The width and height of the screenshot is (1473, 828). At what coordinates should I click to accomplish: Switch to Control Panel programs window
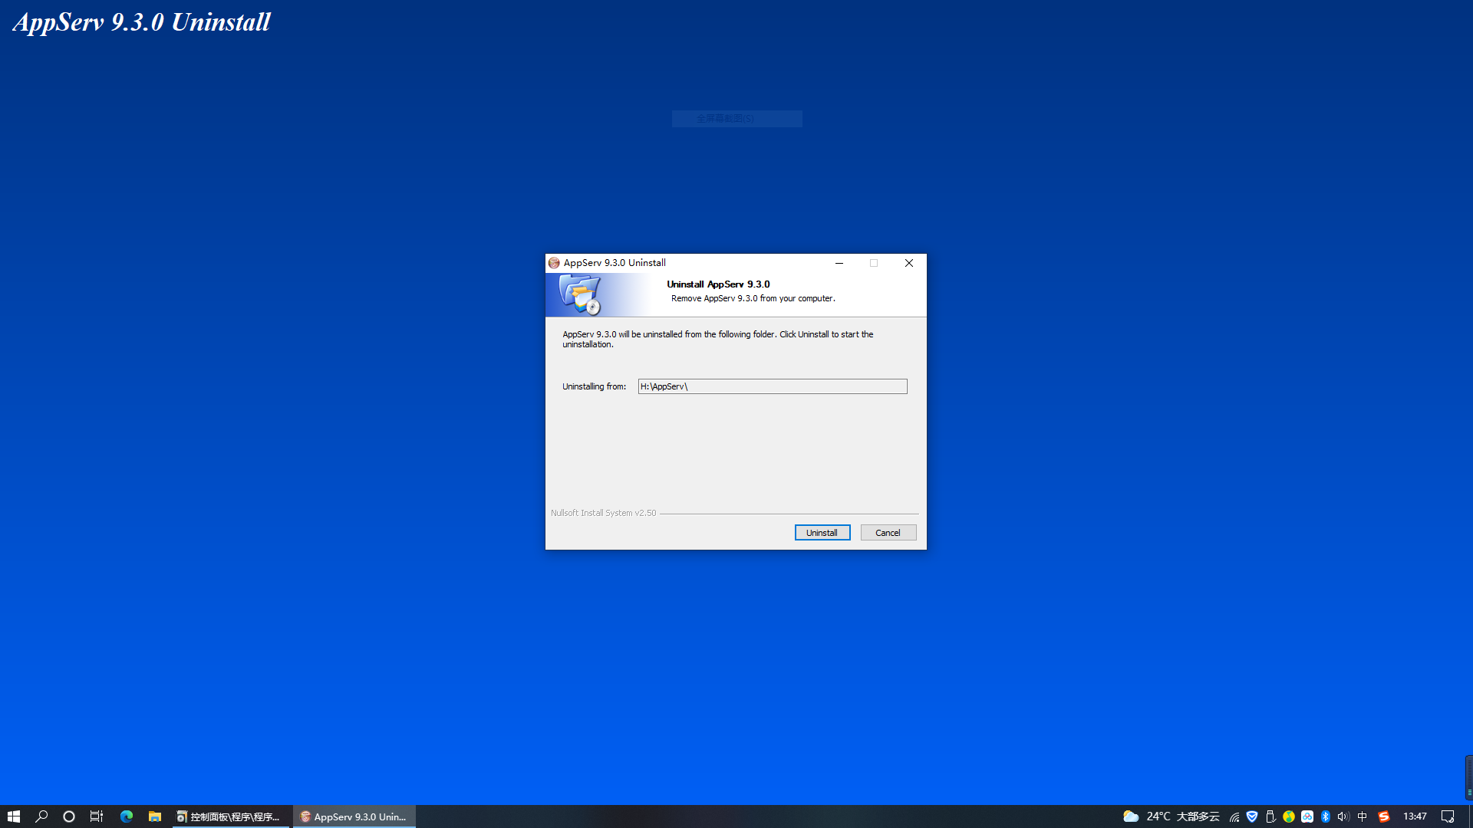click(230, 816)
